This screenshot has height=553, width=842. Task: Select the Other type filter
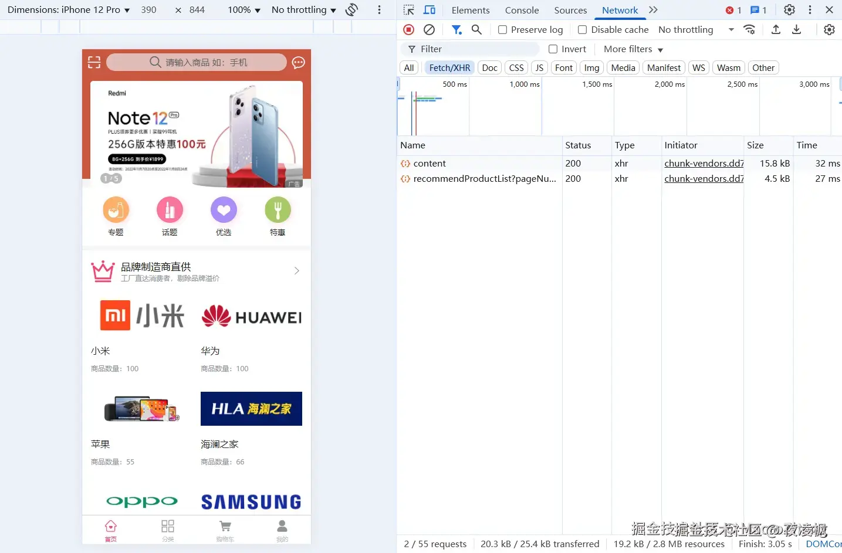tap(763, 68)
